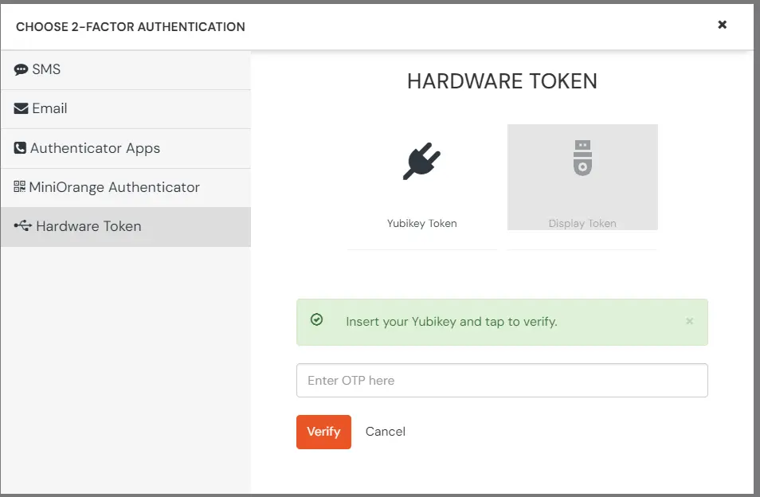Switch to the Email tab
This screenshot has width=760, height=497.
(49, 108)
